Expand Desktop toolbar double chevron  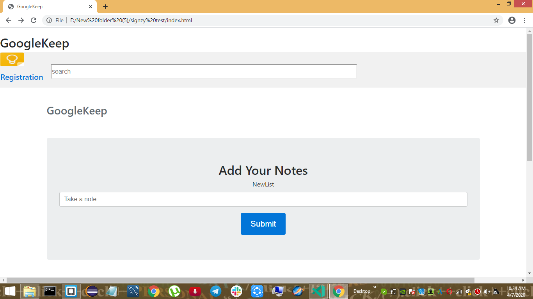pos(375,288)
